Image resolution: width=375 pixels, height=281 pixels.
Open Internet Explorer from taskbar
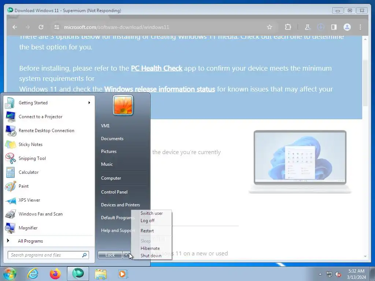(33, 274)
